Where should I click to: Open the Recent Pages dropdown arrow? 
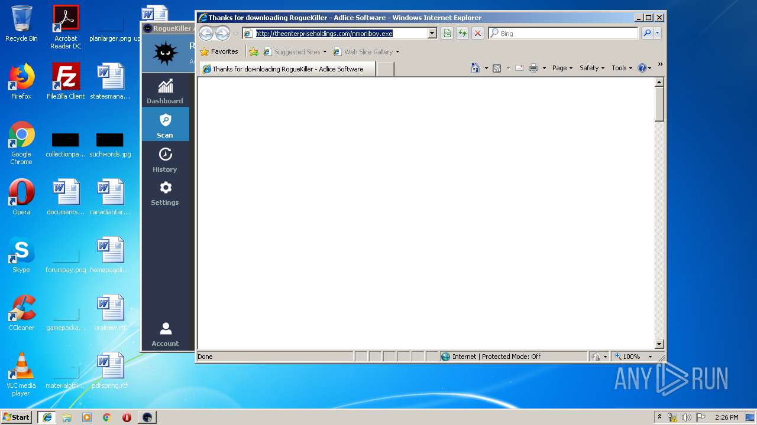point(235,33)
